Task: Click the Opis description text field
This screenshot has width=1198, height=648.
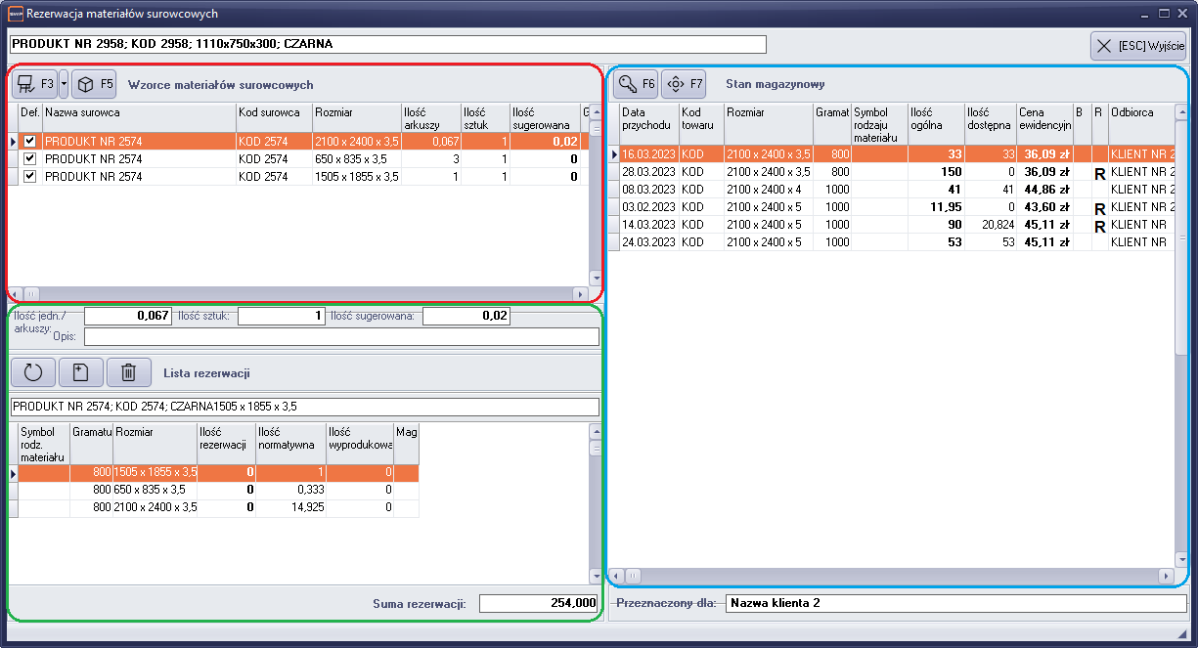Action: coord(340,336)
